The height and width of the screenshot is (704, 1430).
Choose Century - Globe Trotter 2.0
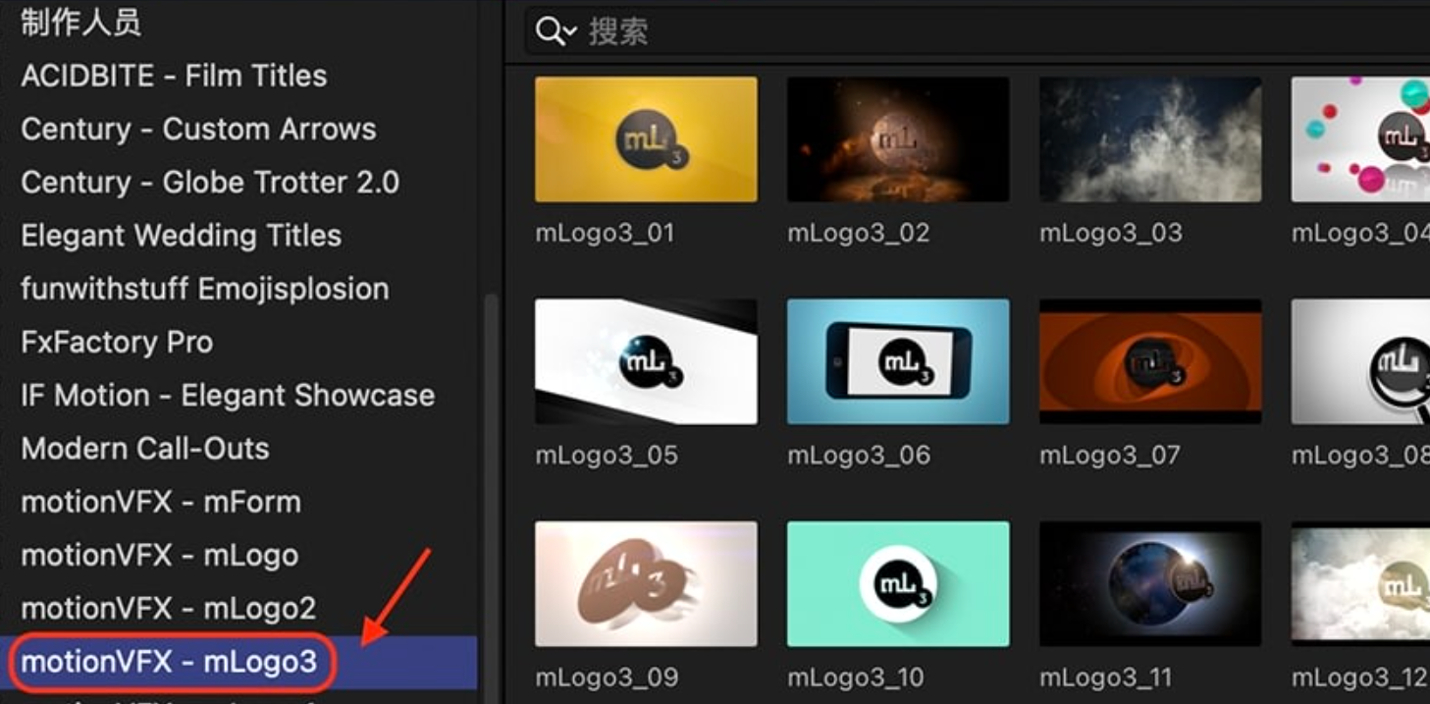tap(210, 182)
